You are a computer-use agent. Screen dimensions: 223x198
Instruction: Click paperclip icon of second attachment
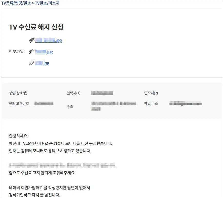coord(31,52)
